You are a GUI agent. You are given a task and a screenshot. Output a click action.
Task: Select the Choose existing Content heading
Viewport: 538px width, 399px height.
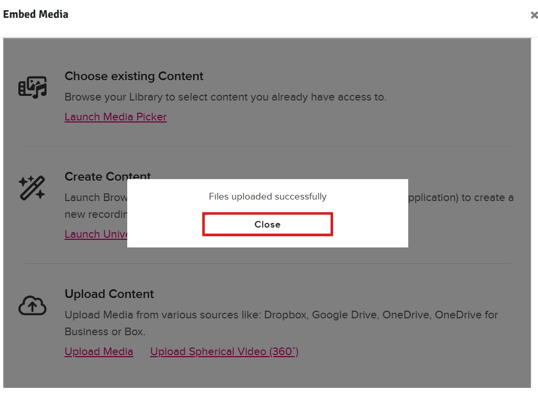[134, 76]
